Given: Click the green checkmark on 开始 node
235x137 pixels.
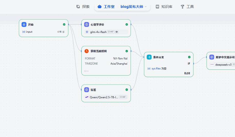Looking at the screenshot, I should coord(64,24).
